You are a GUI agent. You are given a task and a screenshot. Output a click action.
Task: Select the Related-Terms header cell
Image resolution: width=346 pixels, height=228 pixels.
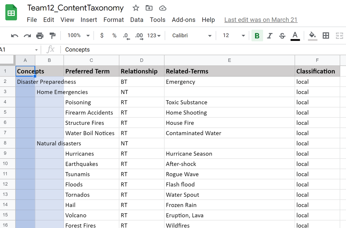click(230, 71)
